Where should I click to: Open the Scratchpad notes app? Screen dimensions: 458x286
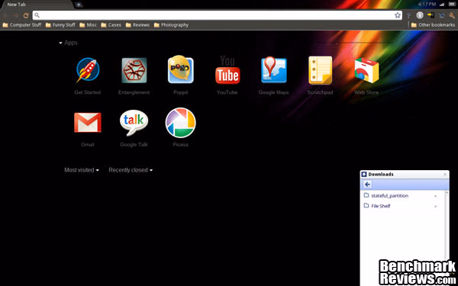320,70
